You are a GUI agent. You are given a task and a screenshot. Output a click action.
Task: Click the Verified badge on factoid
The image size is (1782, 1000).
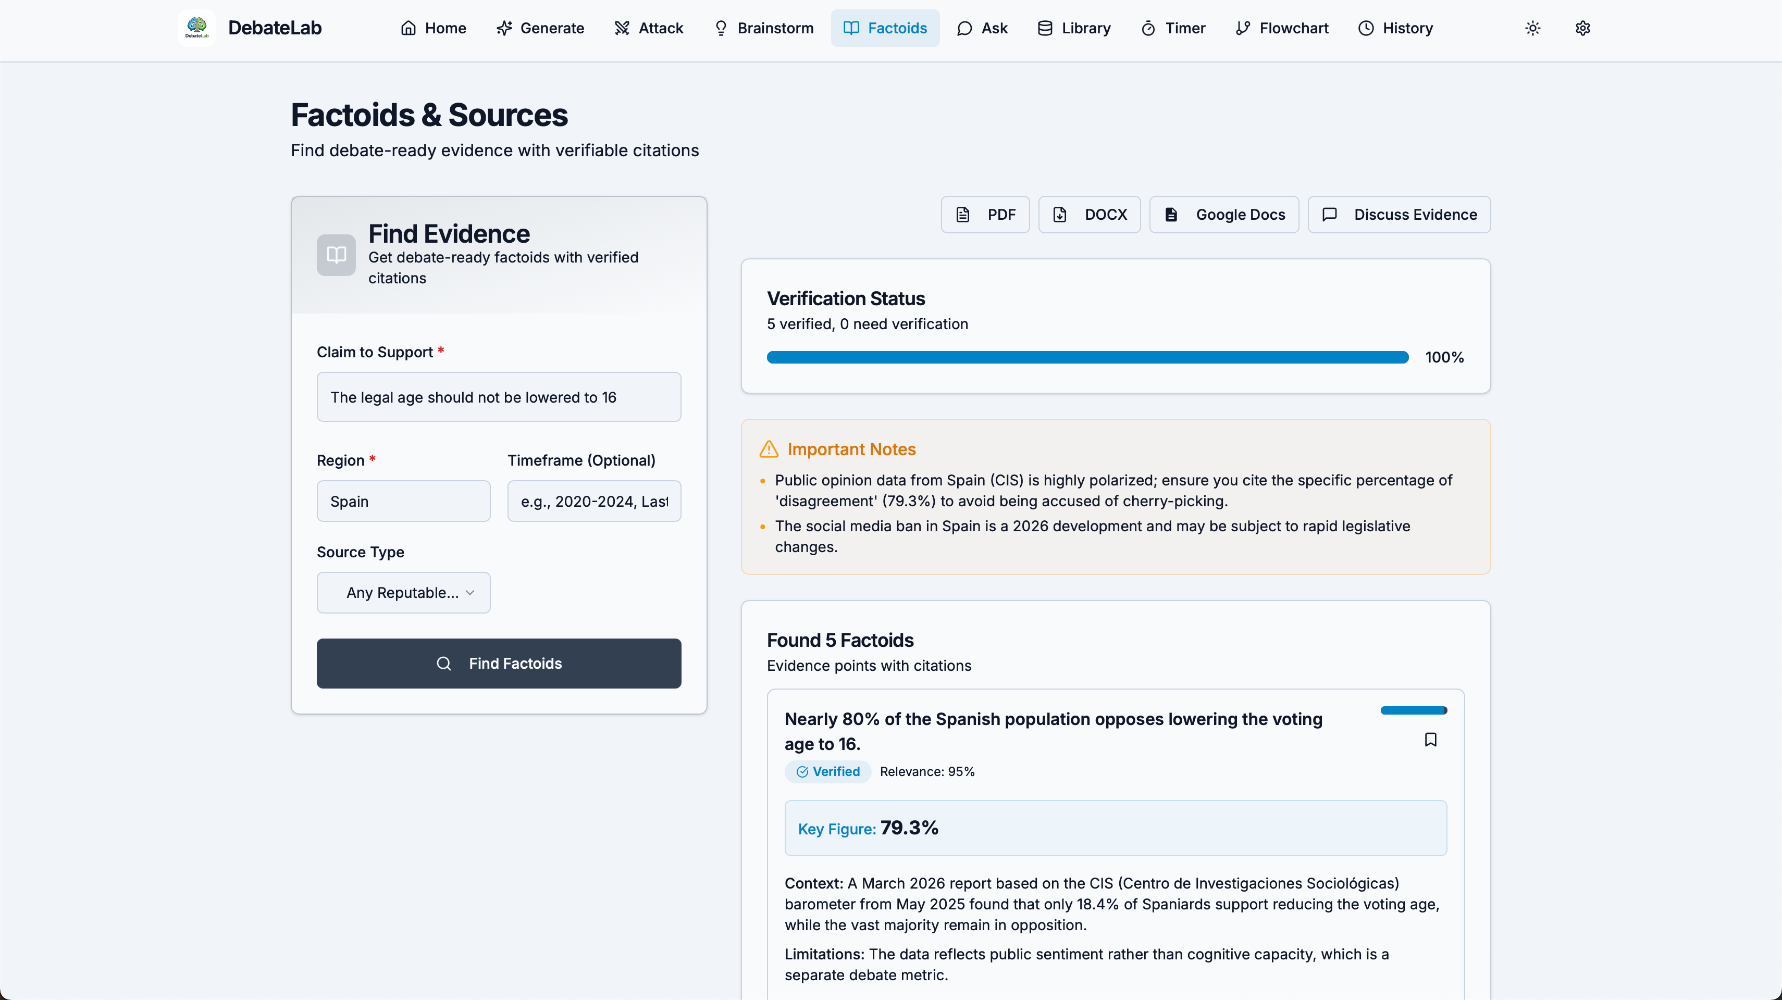pos(827,771)
